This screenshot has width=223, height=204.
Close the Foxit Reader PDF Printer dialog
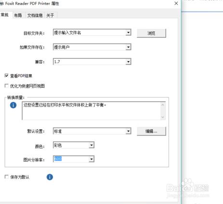point(176,3)
